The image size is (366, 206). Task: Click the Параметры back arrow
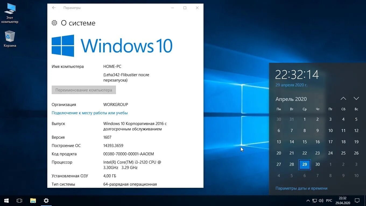[54, 8]
